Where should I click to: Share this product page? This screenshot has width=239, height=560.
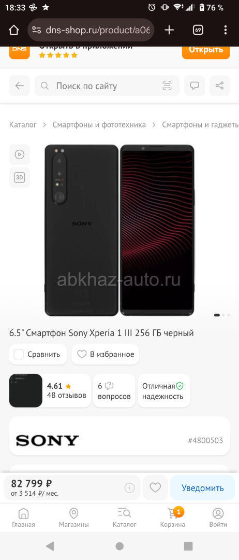pos(220,86)
